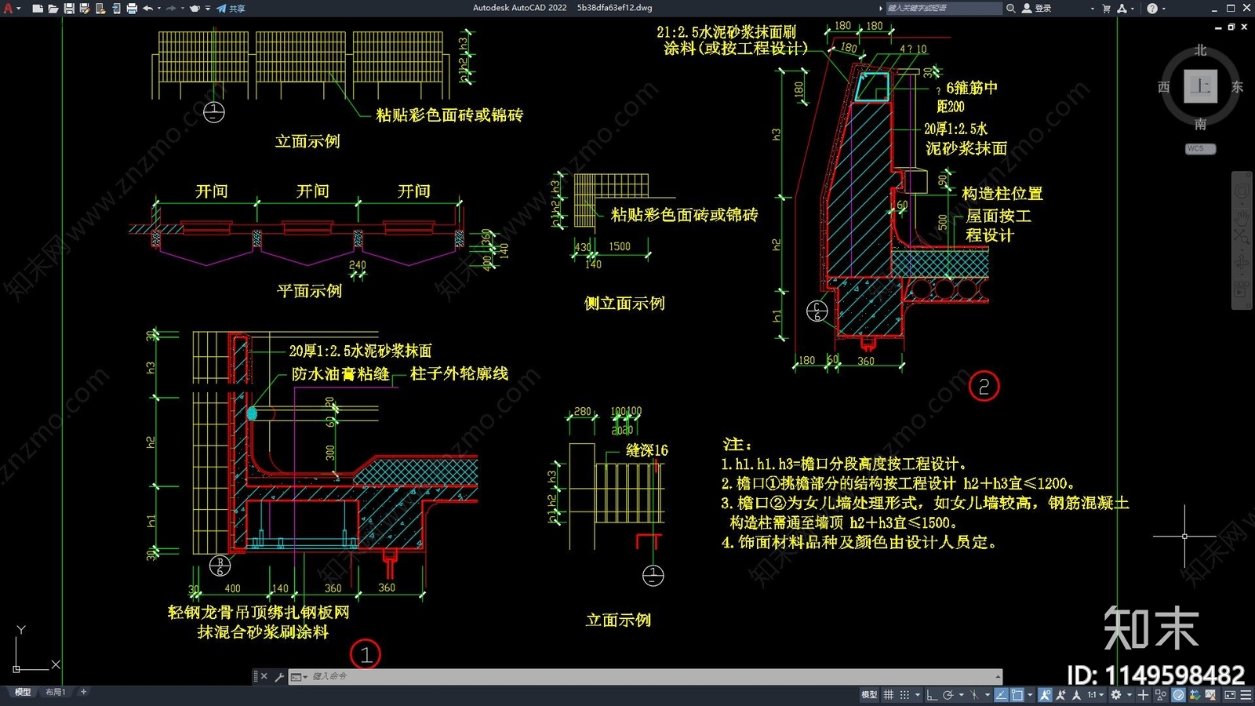Minimize the drawing viewport window
The height and width of the screenshot is (706, 1255).
(1218, 27)
